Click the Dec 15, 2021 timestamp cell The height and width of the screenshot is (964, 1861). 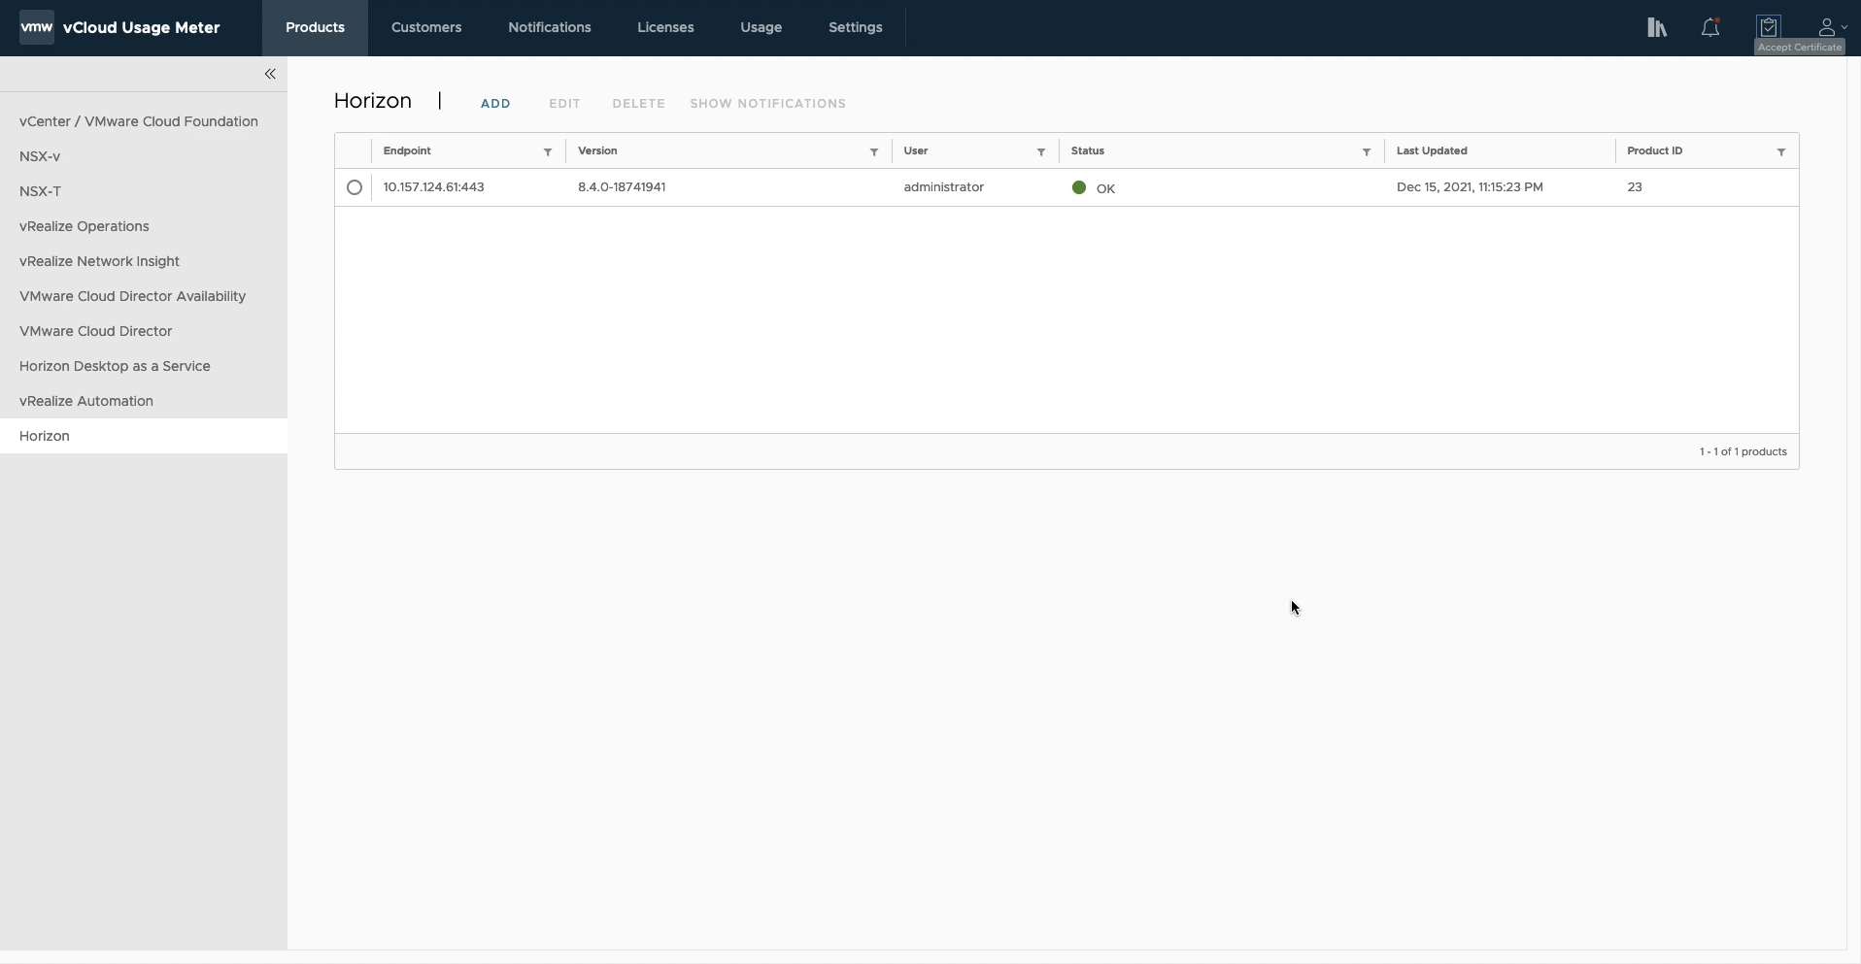coord(1470,186)
